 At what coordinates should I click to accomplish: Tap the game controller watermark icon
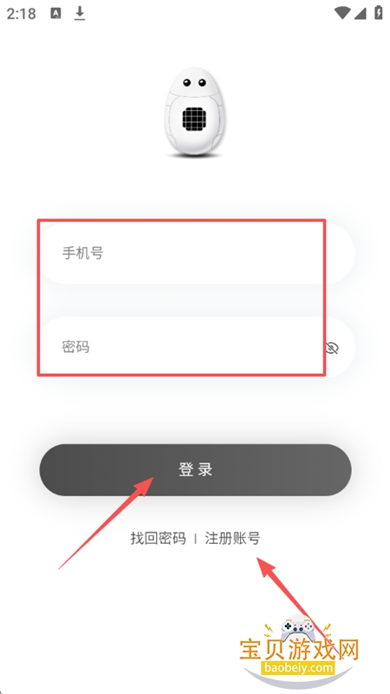[298, 629]
